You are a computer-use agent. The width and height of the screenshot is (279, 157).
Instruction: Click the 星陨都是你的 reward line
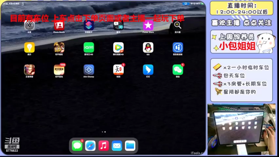[x=235, y=92]
